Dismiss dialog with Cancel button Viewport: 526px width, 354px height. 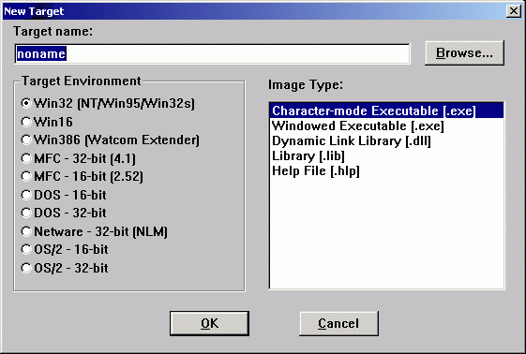click(x=338, y=323)
